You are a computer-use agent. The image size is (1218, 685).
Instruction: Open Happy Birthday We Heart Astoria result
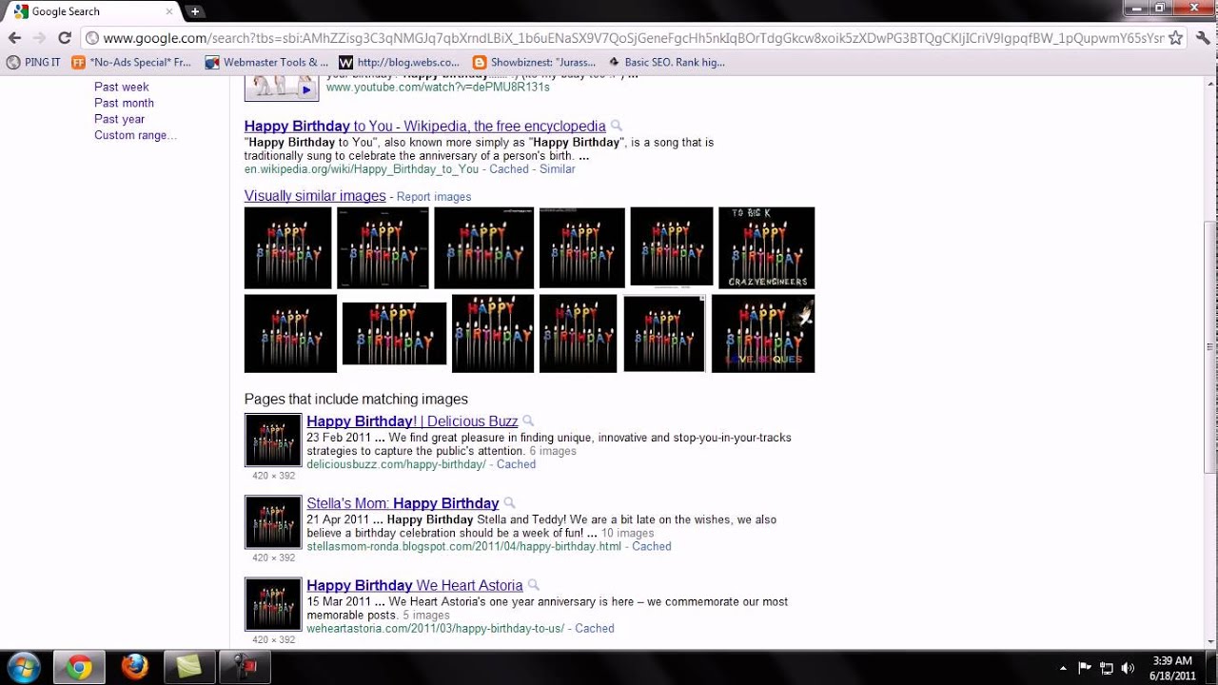click(x=415, y=585)
